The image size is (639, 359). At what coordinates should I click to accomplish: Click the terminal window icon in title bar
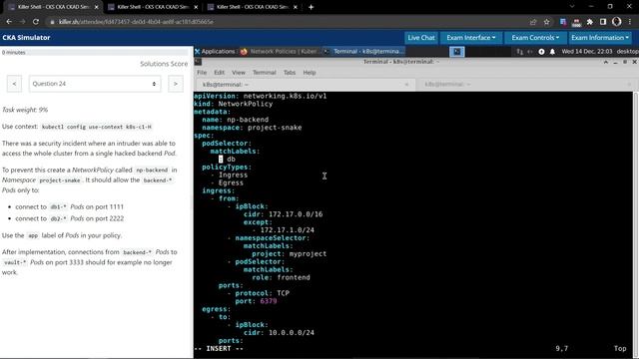198,62
